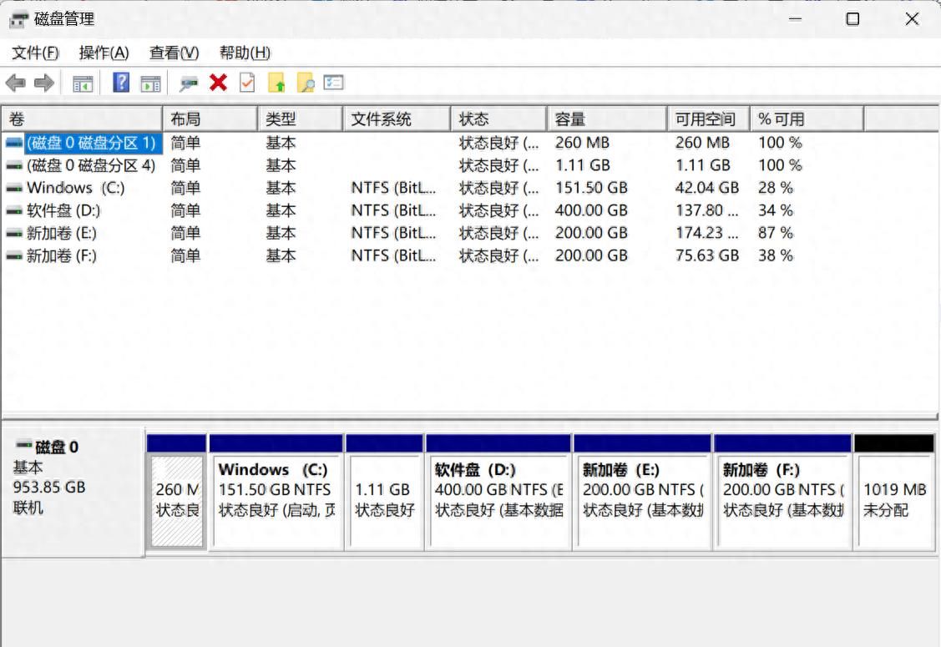Select the 1019 MB unallocated space block

(894, 490)
